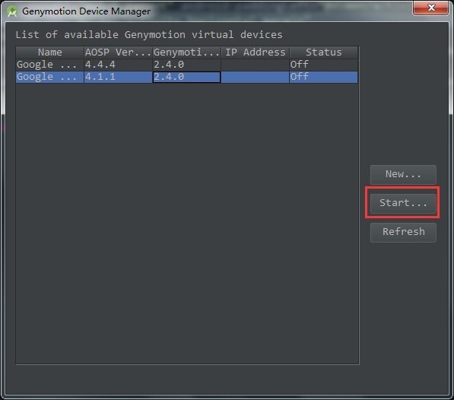Sort by the Name column header
This screenshot has height=400, width=454.
click(49, 52)
